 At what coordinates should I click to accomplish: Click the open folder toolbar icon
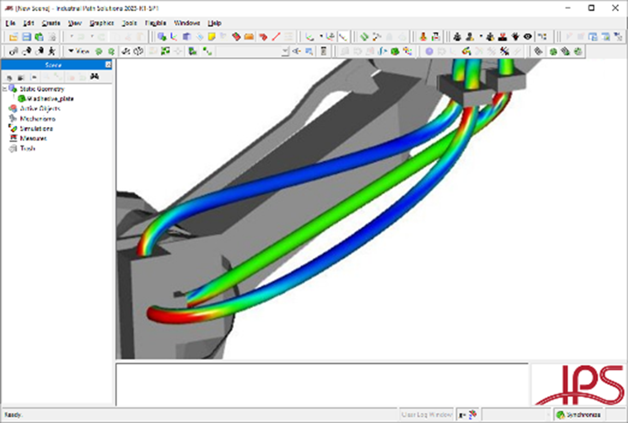14,36
